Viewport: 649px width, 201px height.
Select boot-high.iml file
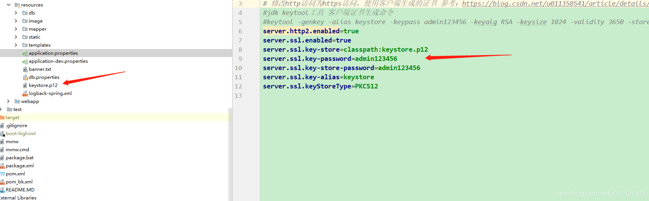click(x=21, y=134)
